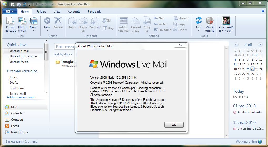Click Move to in Actions
This screenshot has width=268, height=147.
(x=181, y=18)
